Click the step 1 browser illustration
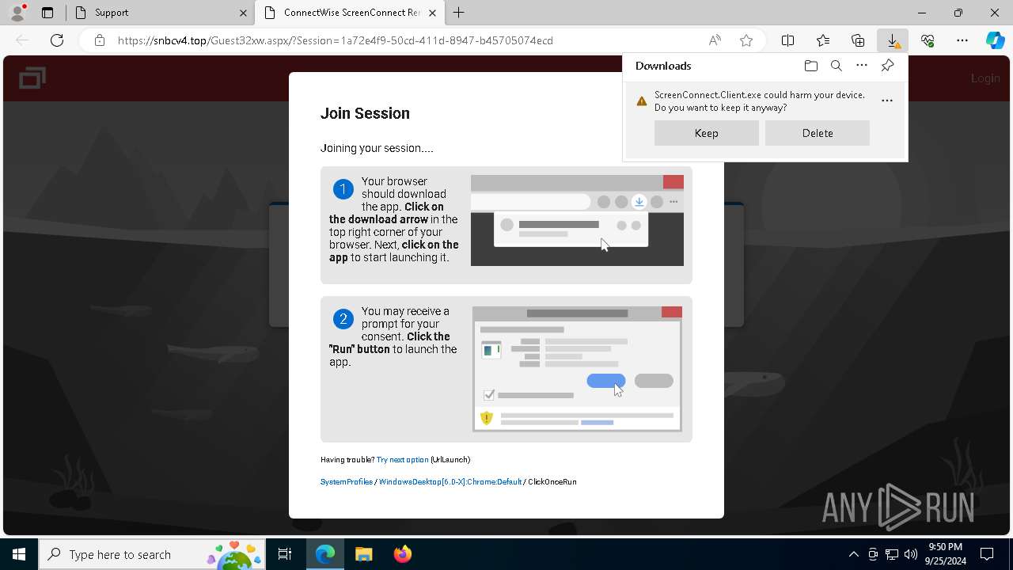Viewport: 1013px width, 570px height. [577, 221]
